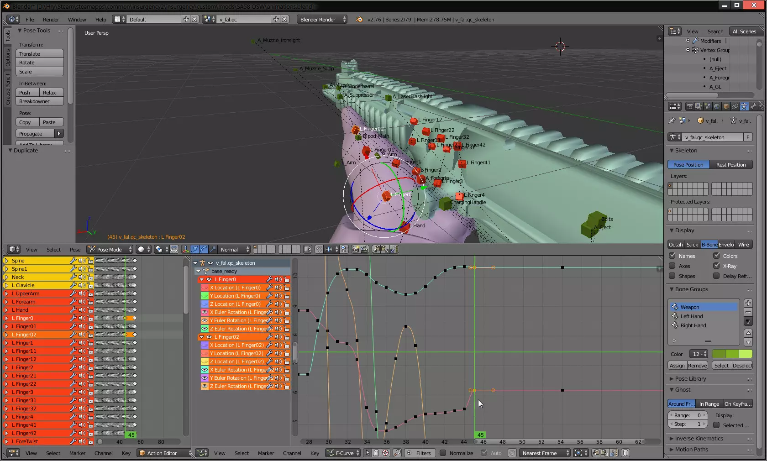The height and width of the screenshot is (461, 767).
Task: Click the magnifier icon in Graph Editor header
Action: point(397,453)
